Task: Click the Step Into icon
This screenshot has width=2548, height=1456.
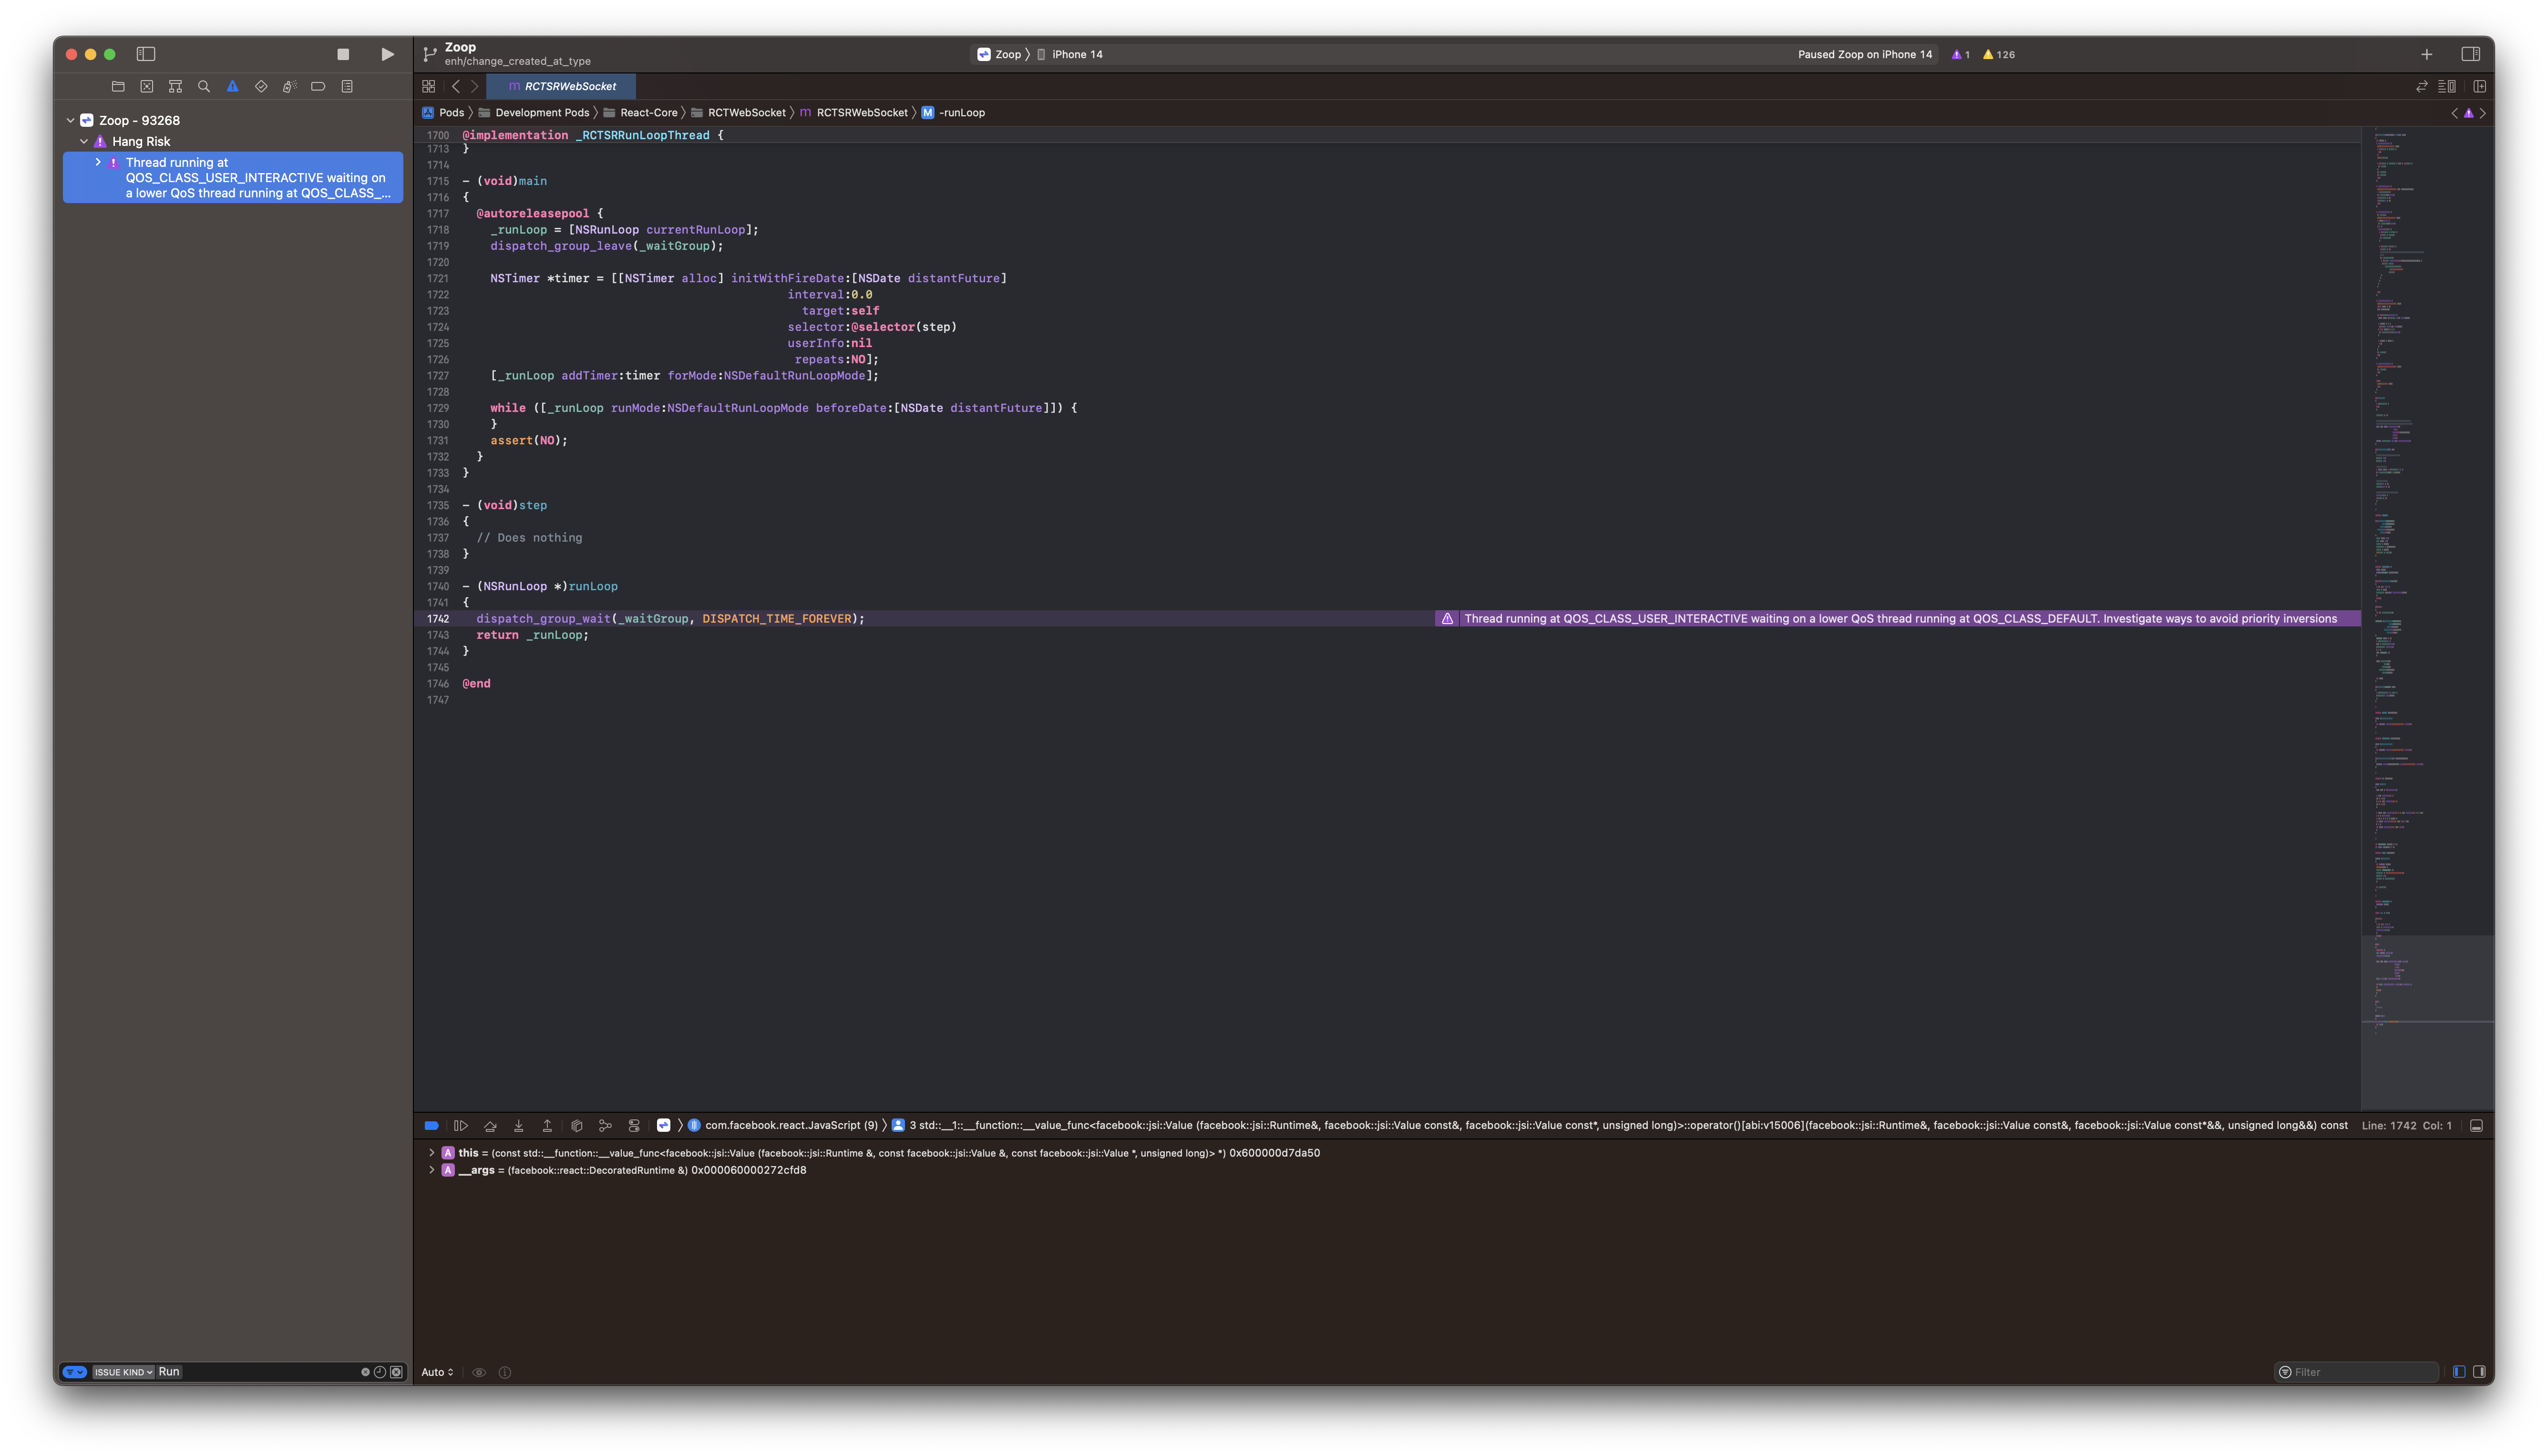Action: [519, 1125]
